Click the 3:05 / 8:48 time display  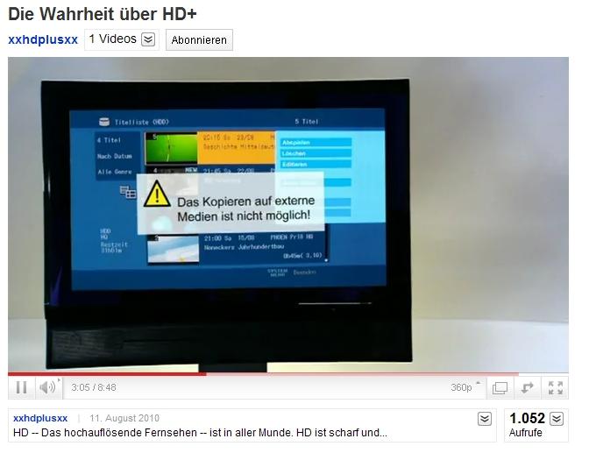[94, 387]
